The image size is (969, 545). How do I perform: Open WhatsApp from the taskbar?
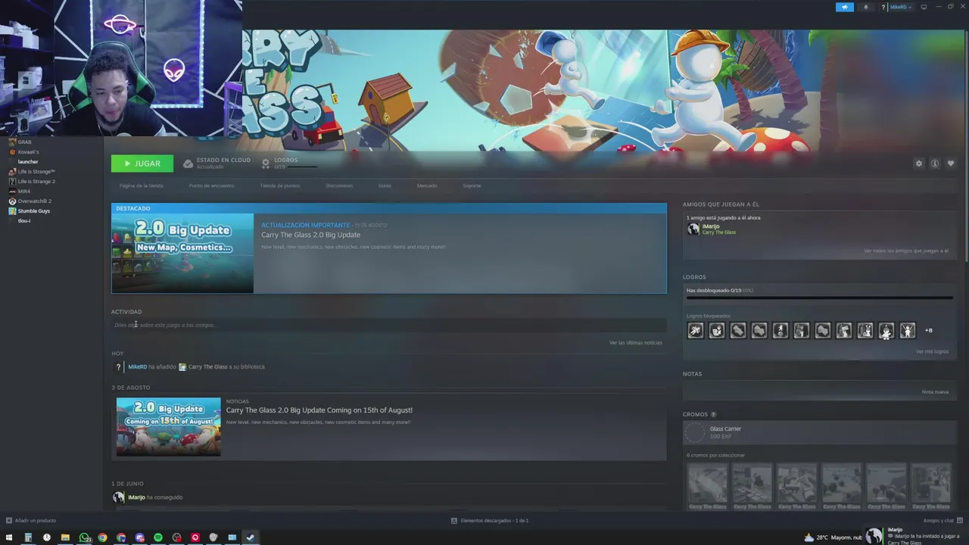click(x=84, y=537)
